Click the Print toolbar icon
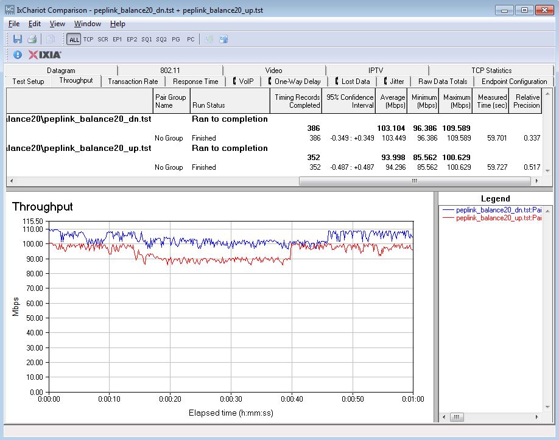This screenshot has height=440, width=559. coord(32,39)
